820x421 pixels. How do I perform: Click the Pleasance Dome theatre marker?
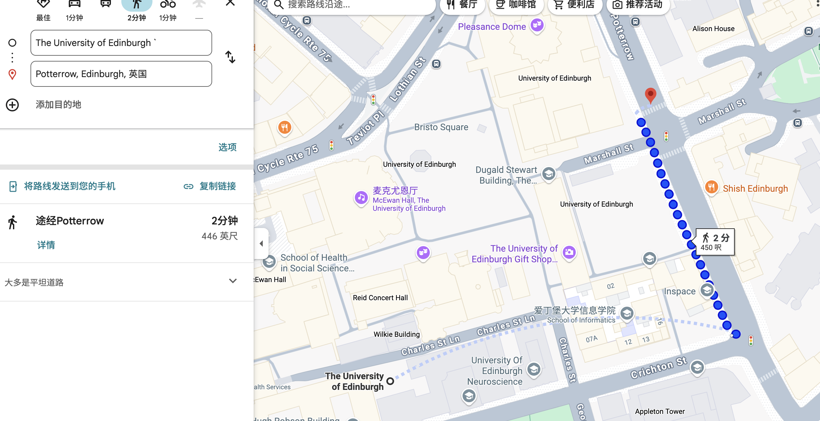click(x=537, y=25)
